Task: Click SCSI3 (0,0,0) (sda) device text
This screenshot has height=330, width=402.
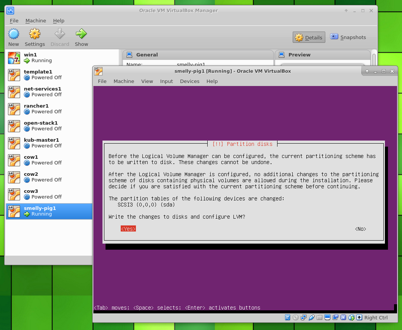Action: click(x=146, y=205)
